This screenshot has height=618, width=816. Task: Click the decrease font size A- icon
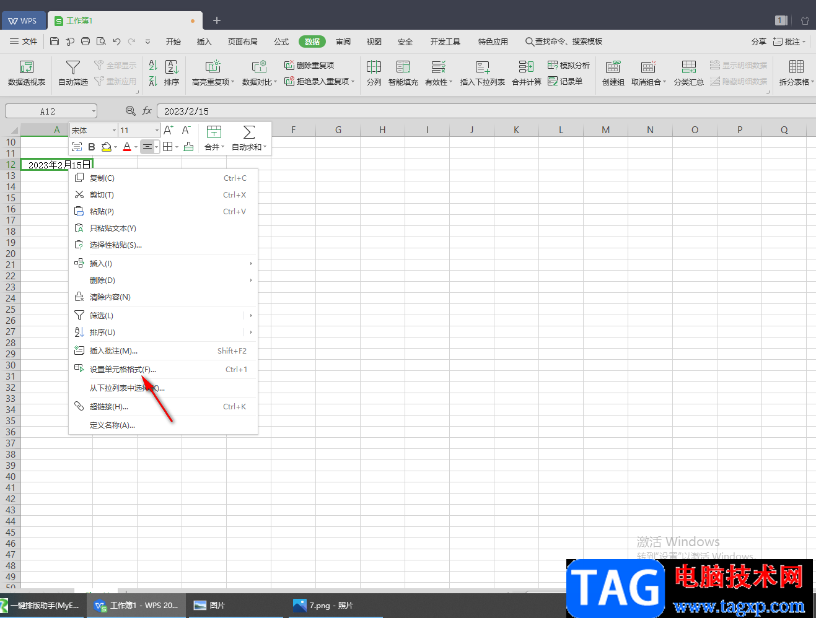[x=186, y=130]
